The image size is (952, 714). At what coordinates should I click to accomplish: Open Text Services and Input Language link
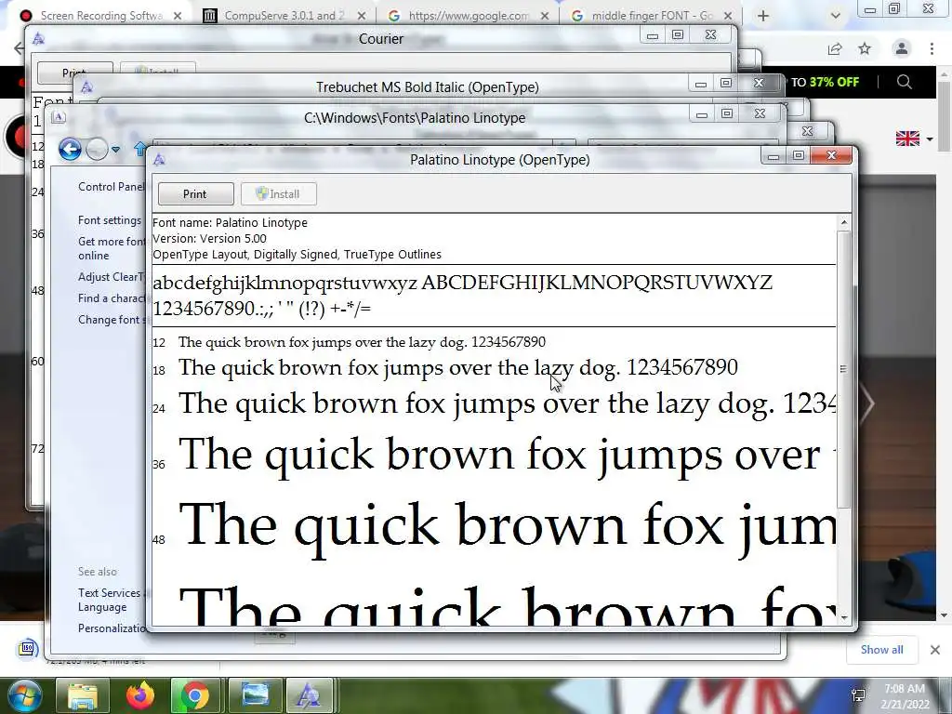point(110,600)
